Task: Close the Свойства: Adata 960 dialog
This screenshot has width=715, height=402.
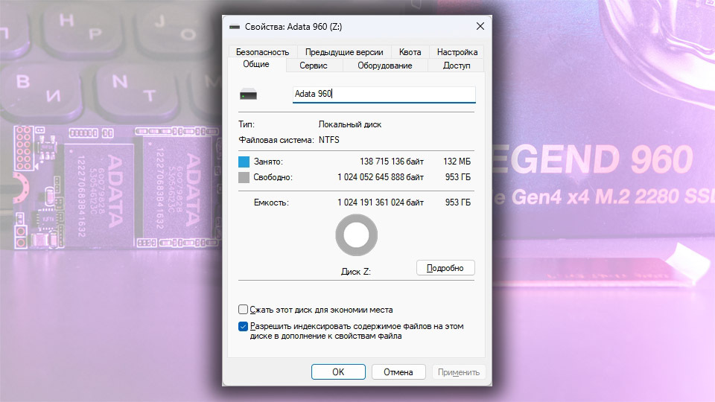Action: (x=480, y=27)
